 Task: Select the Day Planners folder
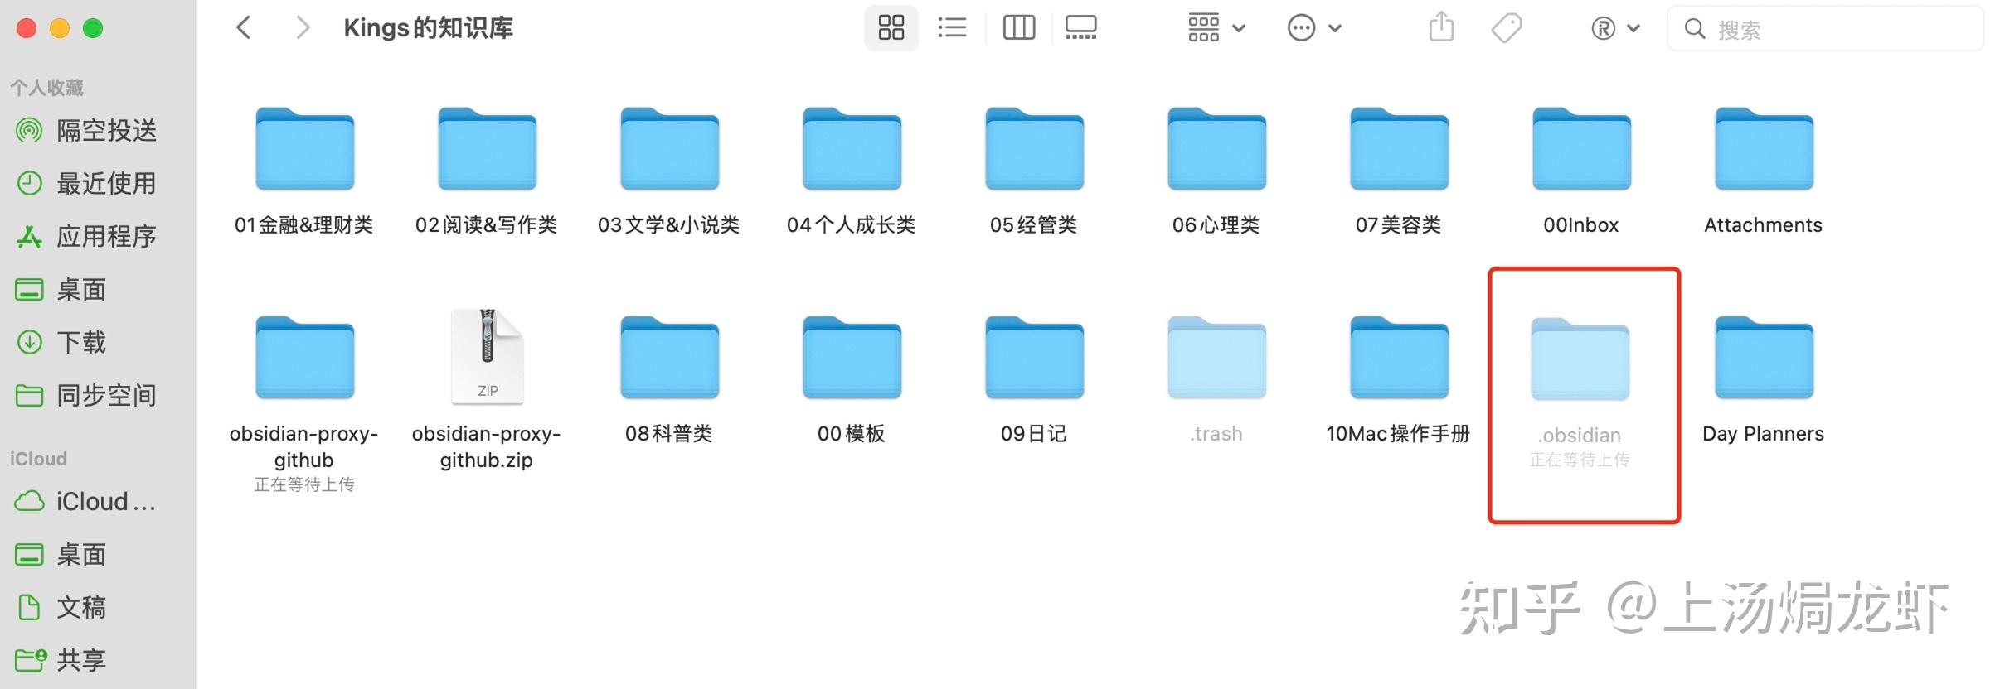click(1764, 359)
